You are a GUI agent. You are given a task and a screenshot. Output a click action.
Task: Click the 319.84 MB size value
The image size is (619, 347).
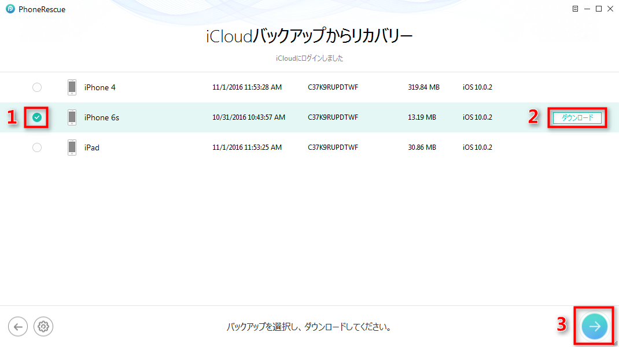point(423,87)
